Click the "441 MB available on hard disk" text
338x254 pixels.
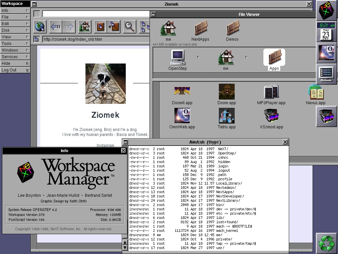[x=175, y=44]
